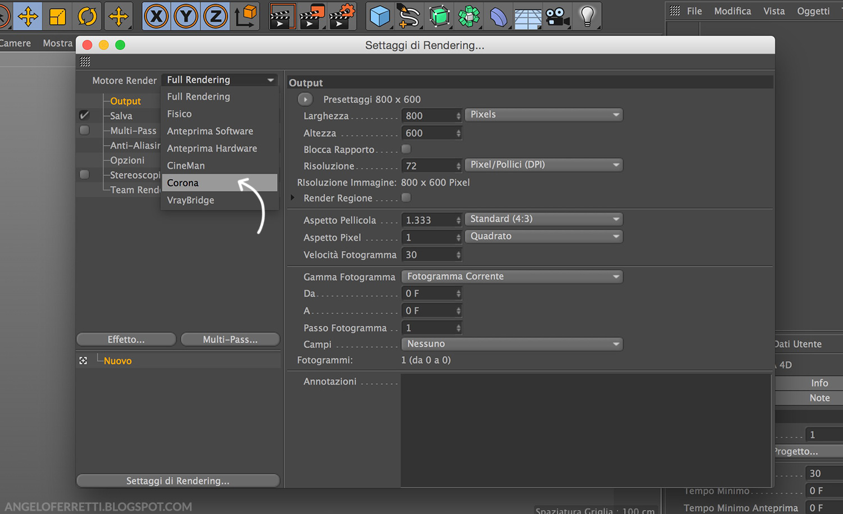Toggle the X axis lock
843x514 pixels.
click(156, 16)
